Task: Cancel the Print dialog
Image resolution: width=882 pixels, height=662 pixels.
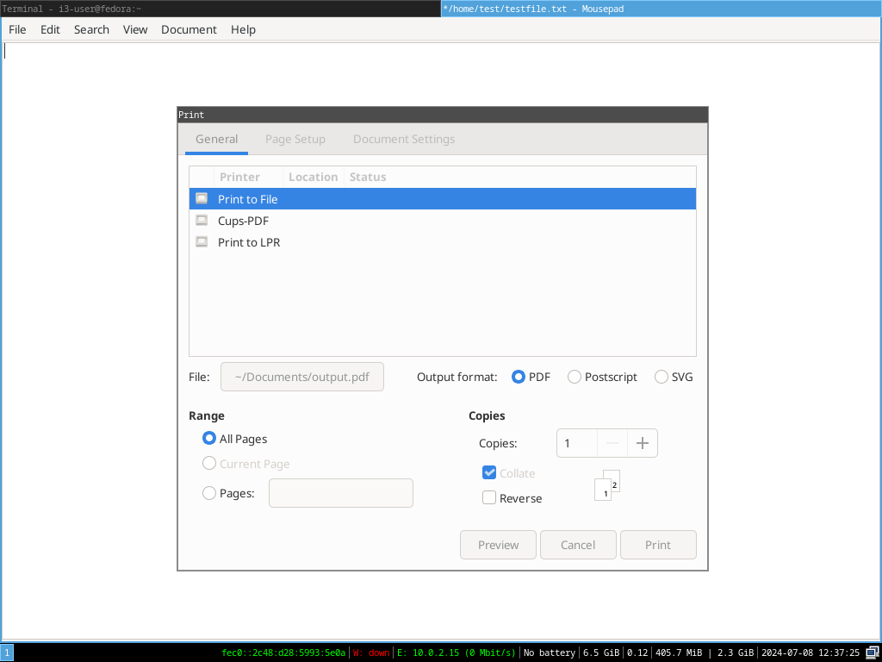Action: 578,545
